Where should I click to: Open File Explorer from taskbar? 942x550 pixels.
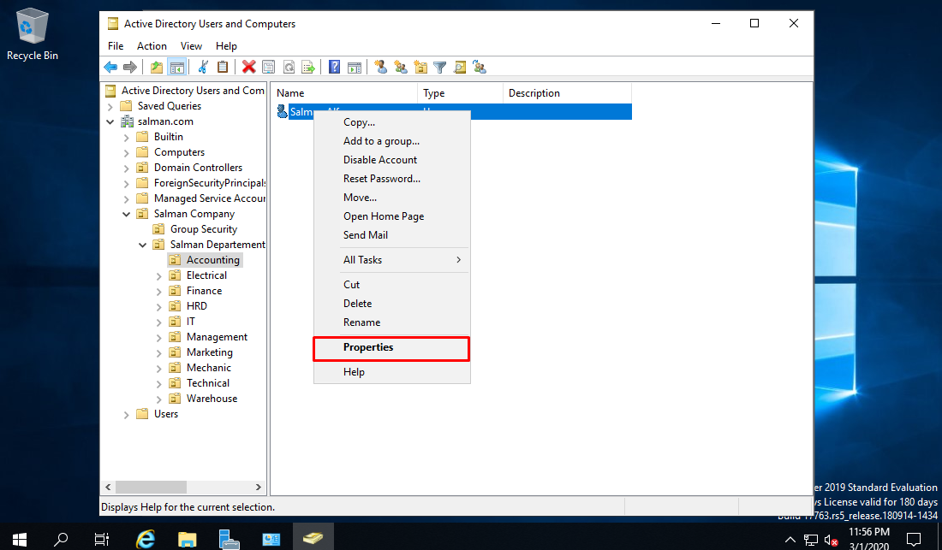click(187, 538)
